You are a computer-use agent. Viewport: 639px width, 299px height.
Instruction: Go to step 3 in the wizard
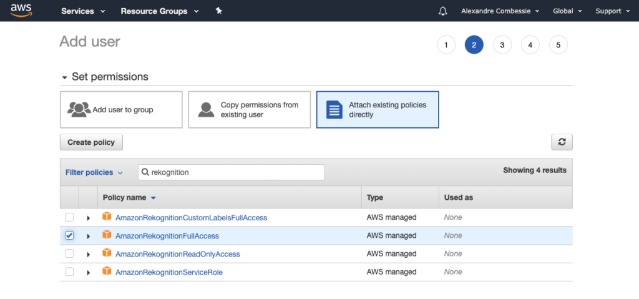coord(502,45)
